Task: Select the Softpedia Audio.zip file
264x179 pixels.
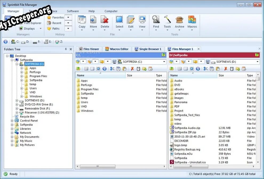Action: click(x=187, y=128)
